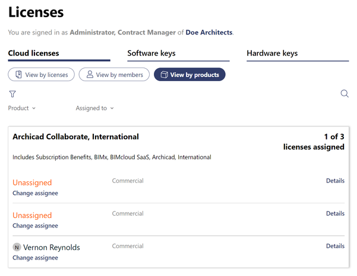Open search with the magnifier icon
Screen dimensions: 357x276
[345, 94]
